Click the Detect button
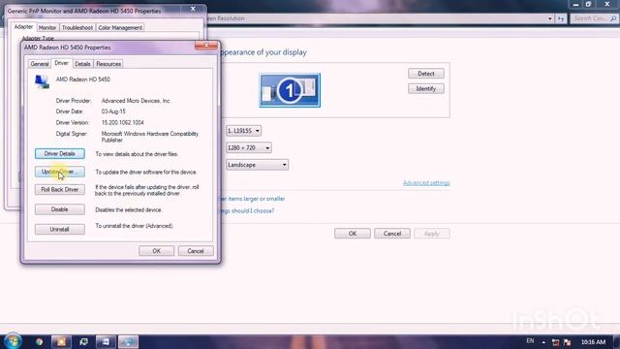This screenshot has height=349, width=620. click(426, 74)
